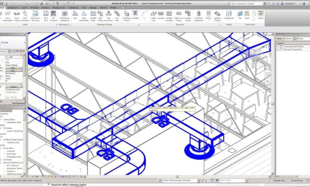Open the Modify ribbon tab

pos(113,8)
